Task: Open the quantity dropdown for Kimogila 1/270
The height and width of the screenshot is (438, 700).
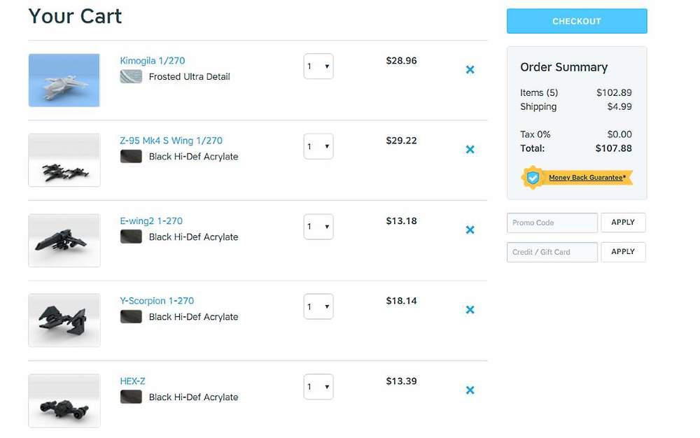Action: point(318,67)
